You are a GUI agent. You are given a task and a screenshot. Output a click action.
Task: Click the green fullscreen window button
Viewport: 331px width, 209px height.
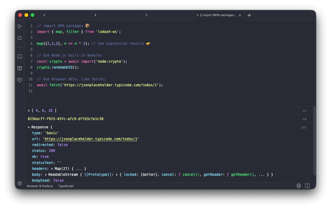33,15
